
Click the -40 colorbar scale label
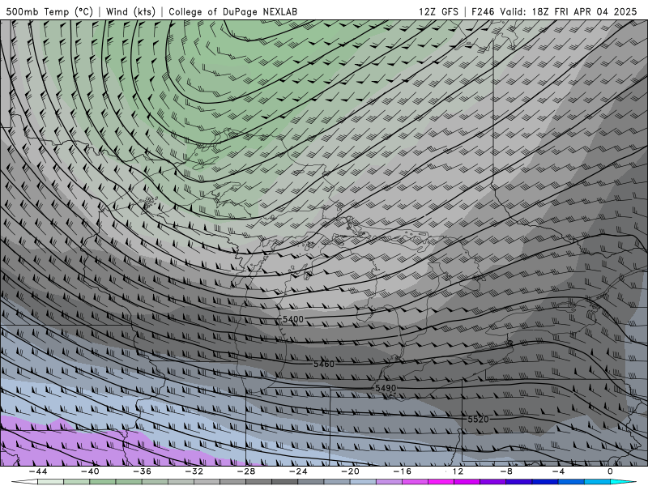90,471
